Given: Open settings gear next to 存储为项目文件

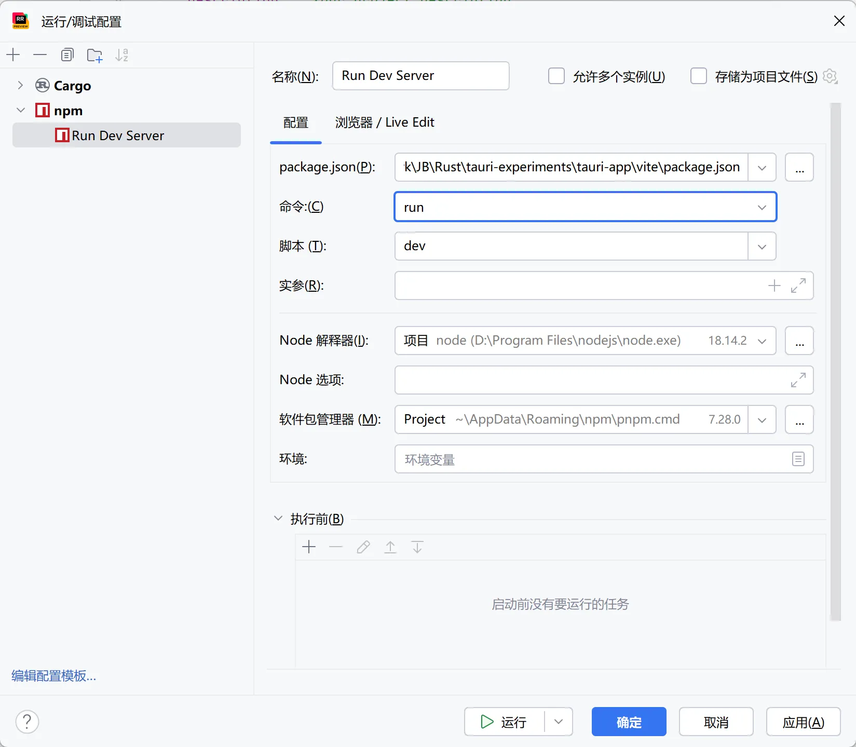Looking at the screenshot, I should pos(830,76).
